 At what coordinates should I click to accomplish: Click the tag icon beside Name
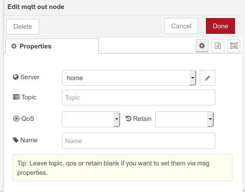(x=15, y=140)
